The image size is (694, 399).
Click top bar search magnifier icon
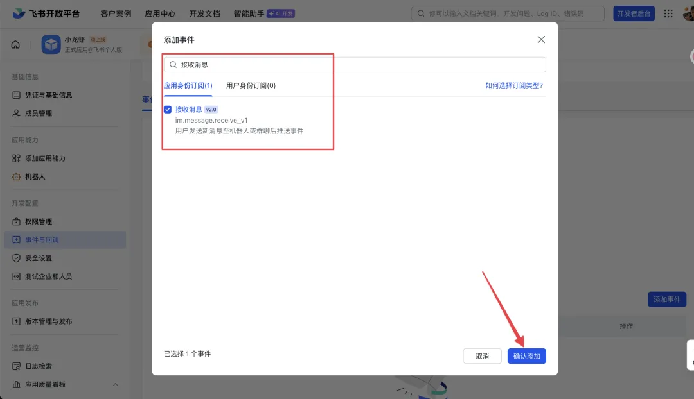[421, 13]
